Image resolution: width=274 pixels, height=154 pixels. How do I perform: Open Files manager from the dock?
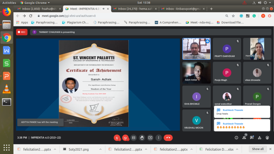[7, 25]
